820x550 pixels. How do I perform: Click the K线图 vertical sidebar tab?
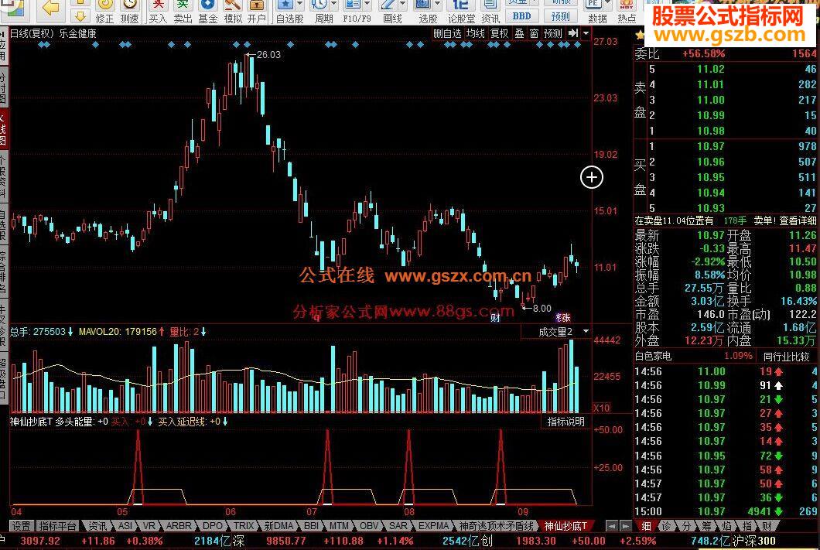click(x=4, y=129)
